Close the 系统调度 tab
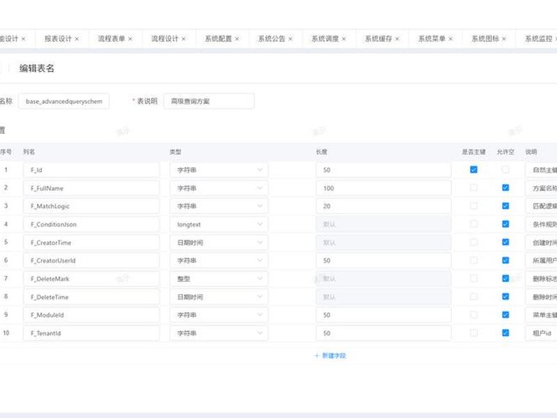The height and width of the screenshot is (418, 557). (343, 39)
